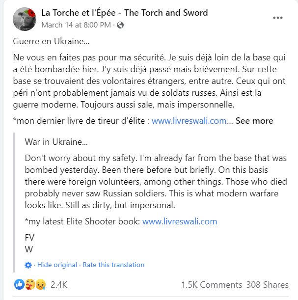This screenshot has height=300, width=298.
Task: Open La Torche et l'Épée page name
Action: (x=124, y=13)
